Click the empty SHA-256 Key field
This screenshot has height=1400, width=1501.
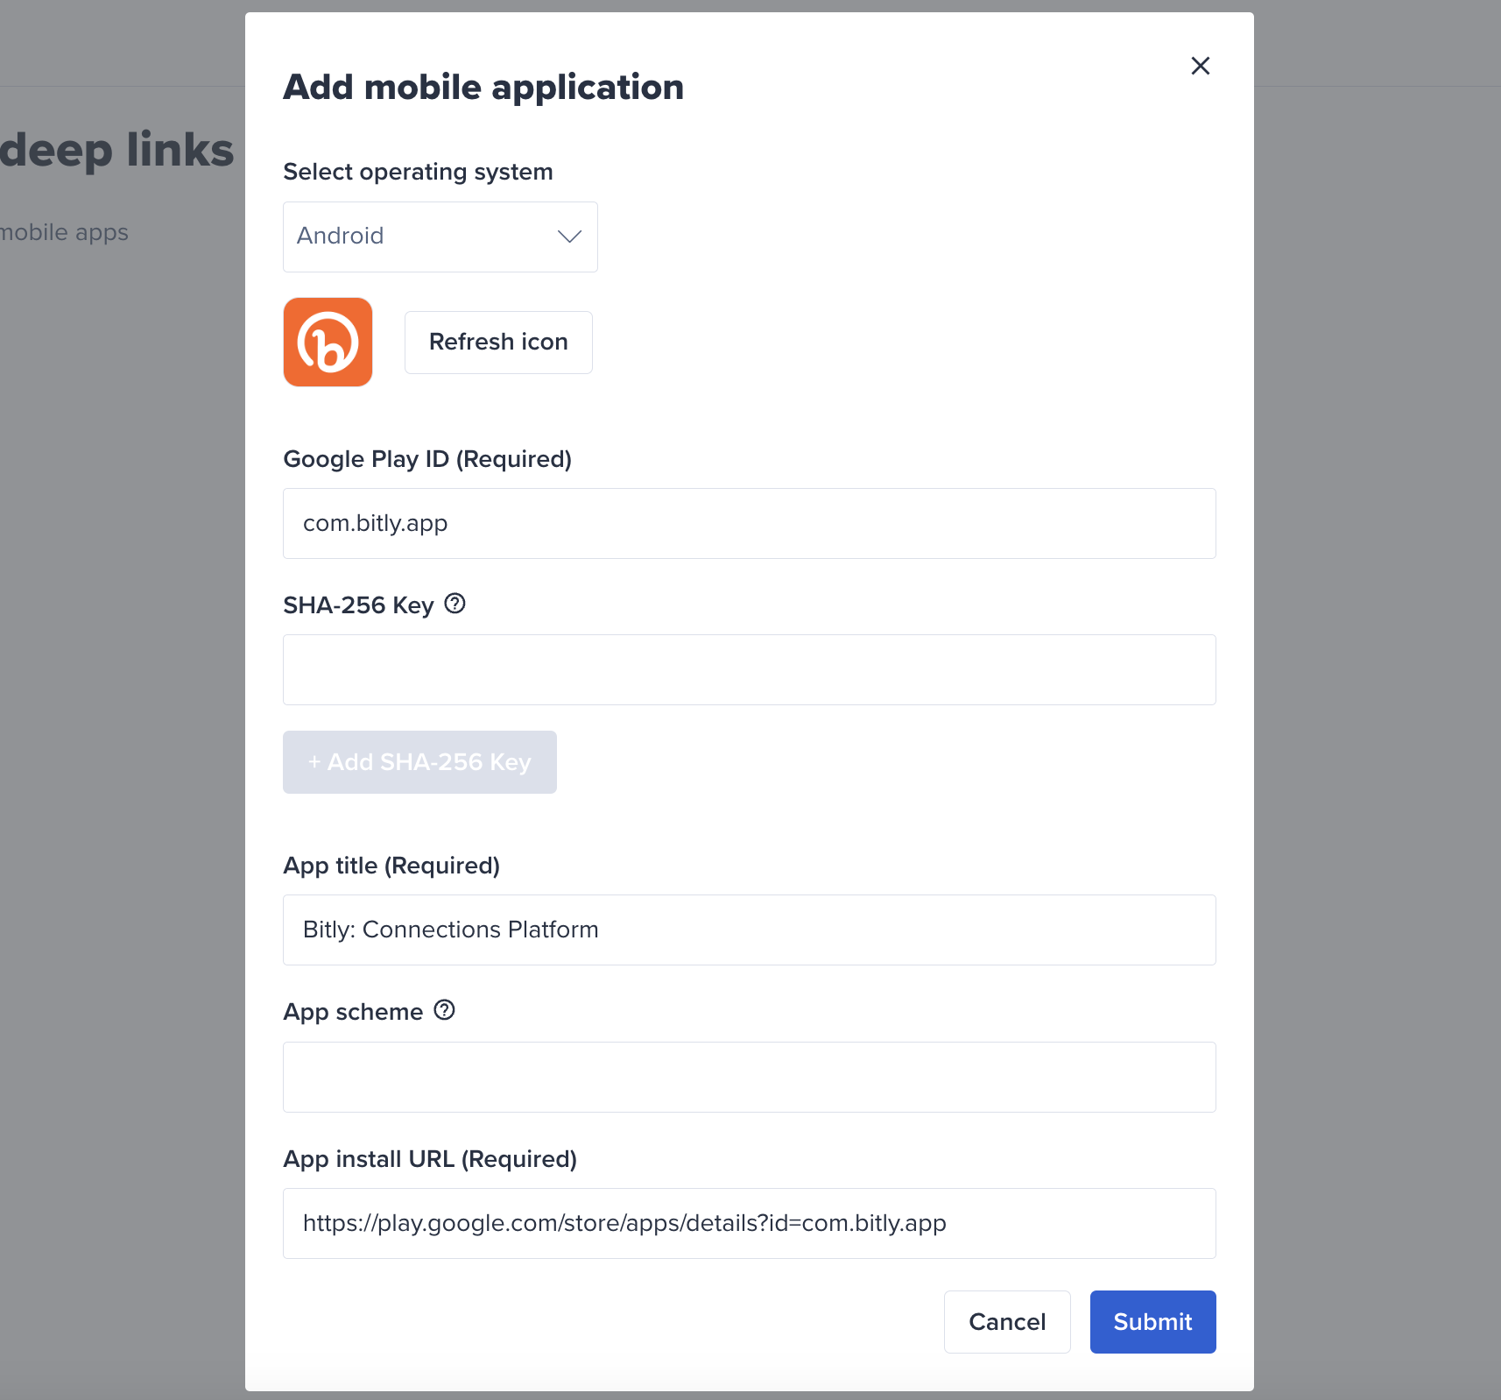[749, 668]
